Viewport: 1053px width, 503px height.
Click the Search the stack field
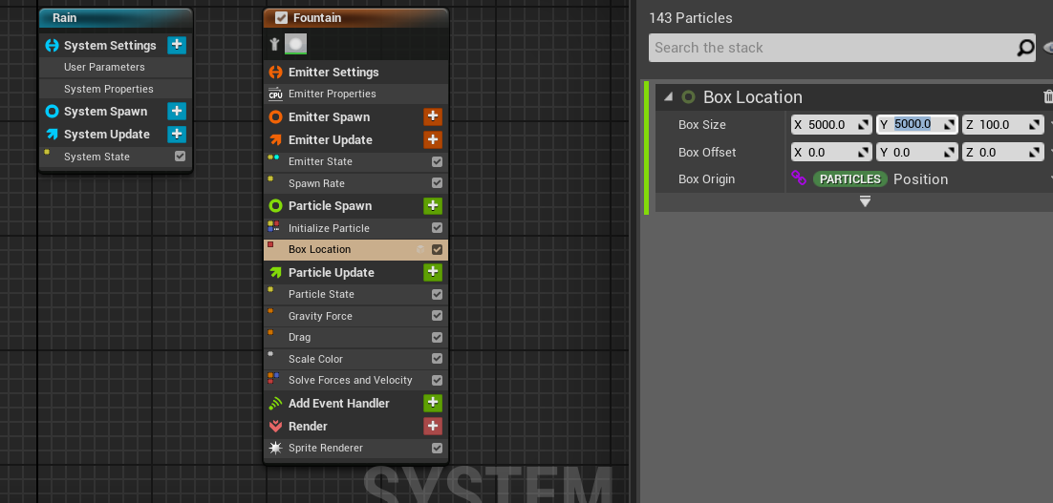click(x=829, y=48)
